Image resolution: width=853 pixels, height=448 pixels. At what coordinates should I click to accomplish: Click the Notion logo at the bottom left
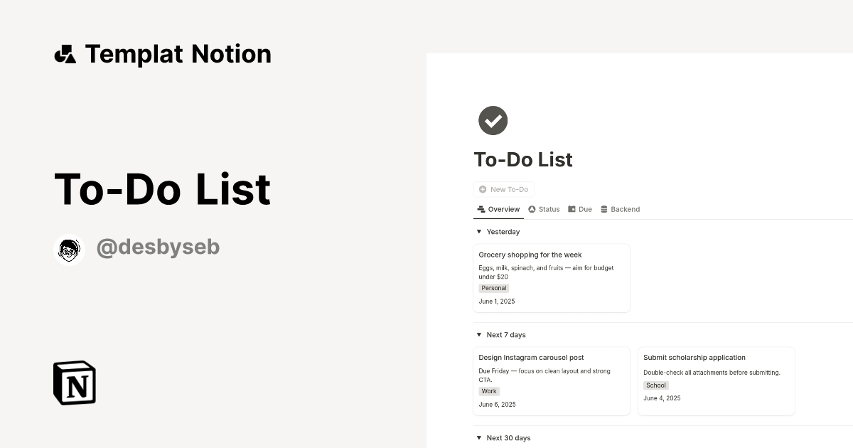(73, 383)
